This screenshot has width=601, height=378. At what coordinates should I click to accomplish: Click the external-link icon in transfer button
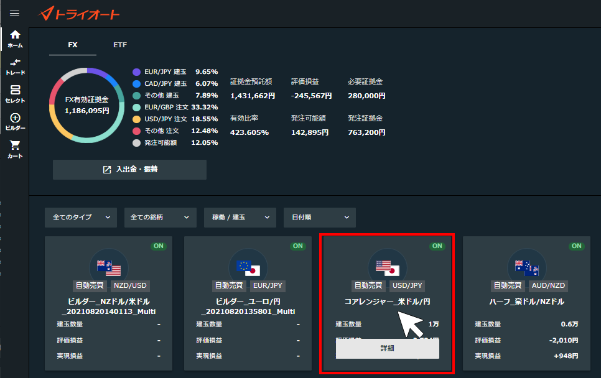[x=107, y=170]
